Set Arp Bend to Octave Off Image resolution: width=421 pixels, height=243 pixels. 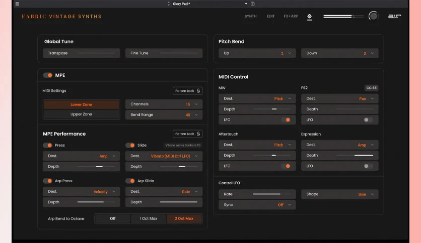click(113, 218)
